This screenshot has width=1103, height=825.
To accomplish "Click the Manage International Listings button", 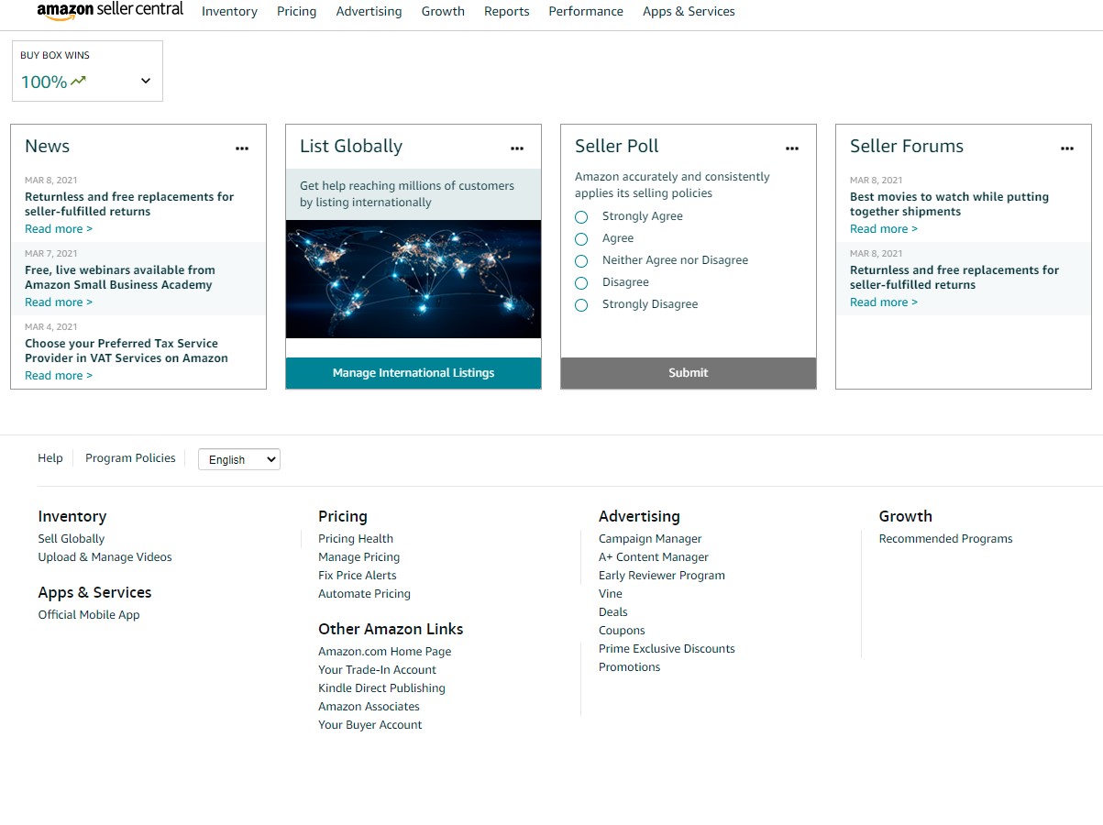I will click(414, 373).
